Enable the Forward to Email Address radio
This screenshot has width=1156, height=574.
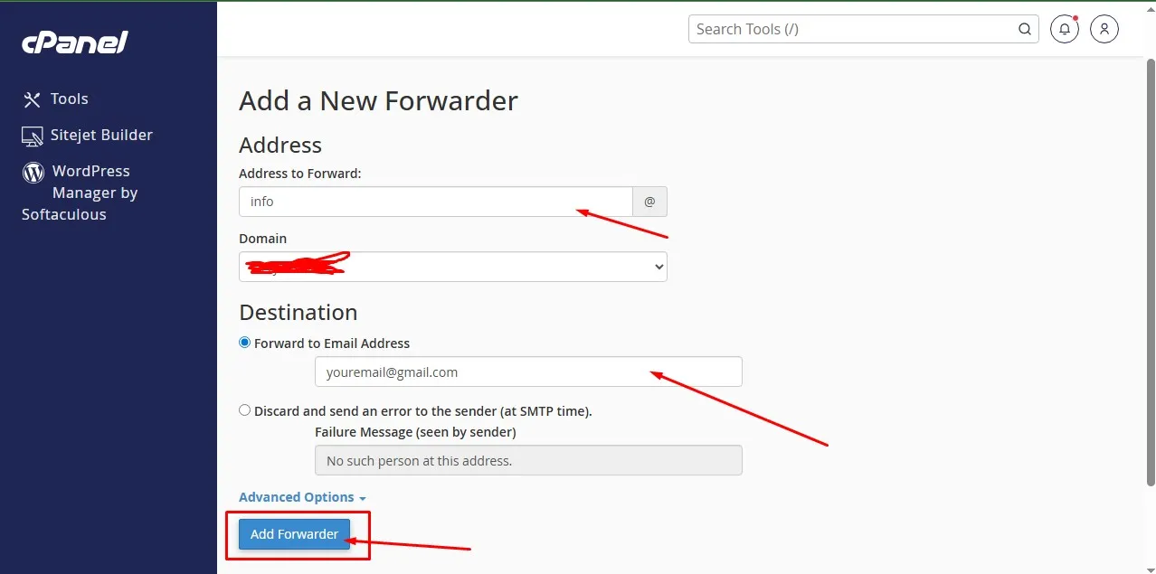(x=244, y=342)
